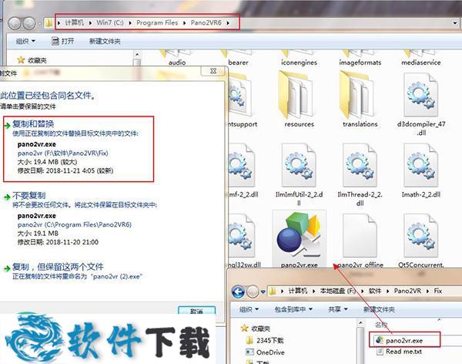Viewport: 462px width, 364px height.
Task: Open the 包含到库中 dropdown
Action: [x=293, y=309]
